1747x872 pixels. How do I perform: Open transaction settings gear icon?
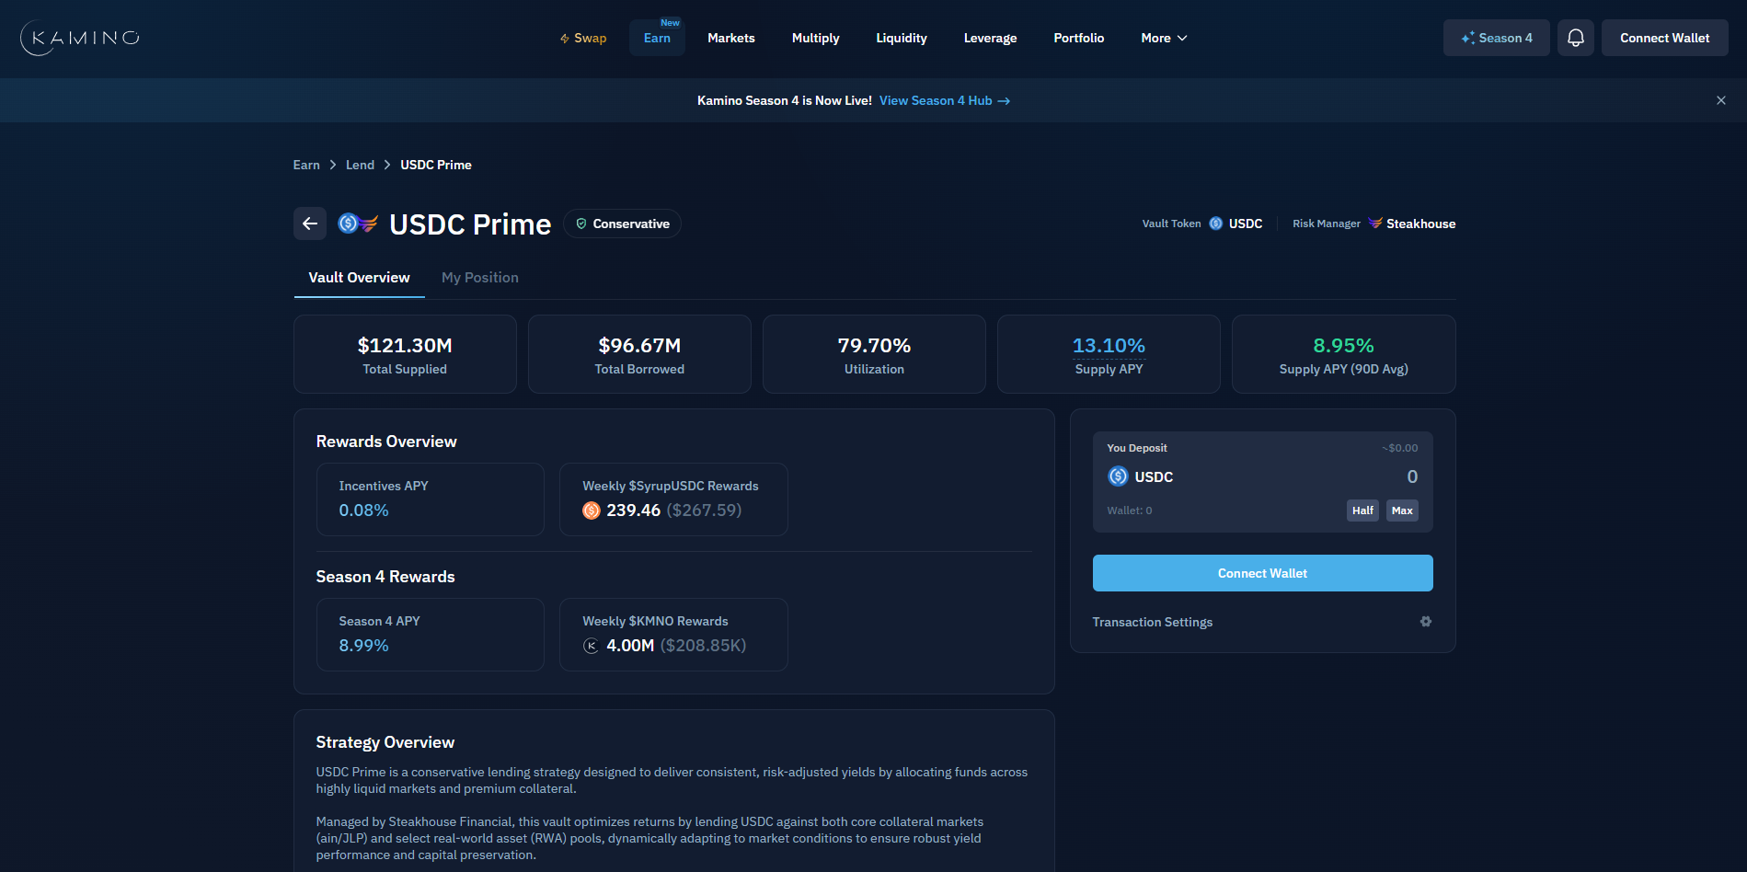(x=1425, y=622)
